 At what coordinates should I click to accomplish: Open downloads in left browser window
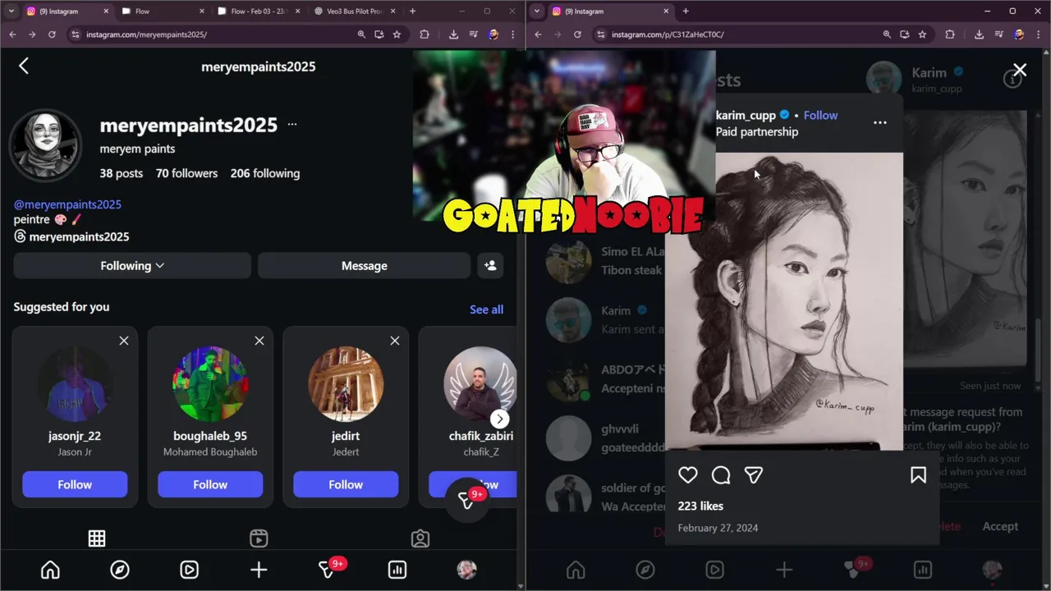(x=453, y=34)
